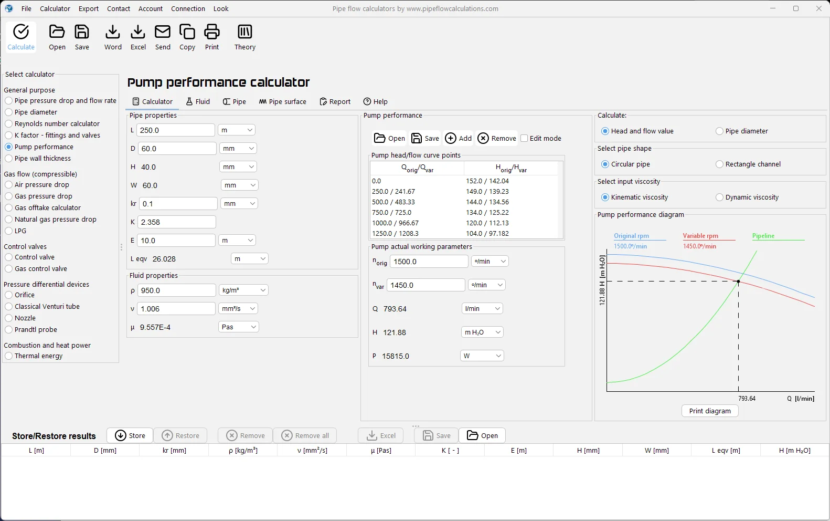Viewport: 830px width, 521px height.
Task: Select the Orifice calculator option
Action: coord(19,295)
